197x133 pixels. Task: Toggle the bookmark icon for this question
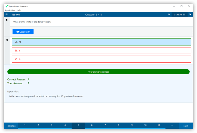[x=7, y=20]
